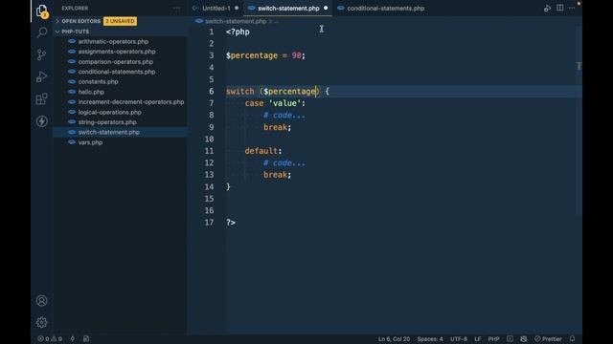Open the Explorer view in activity bar
This screenshot has height=344, width=613.
pos(41,11)
